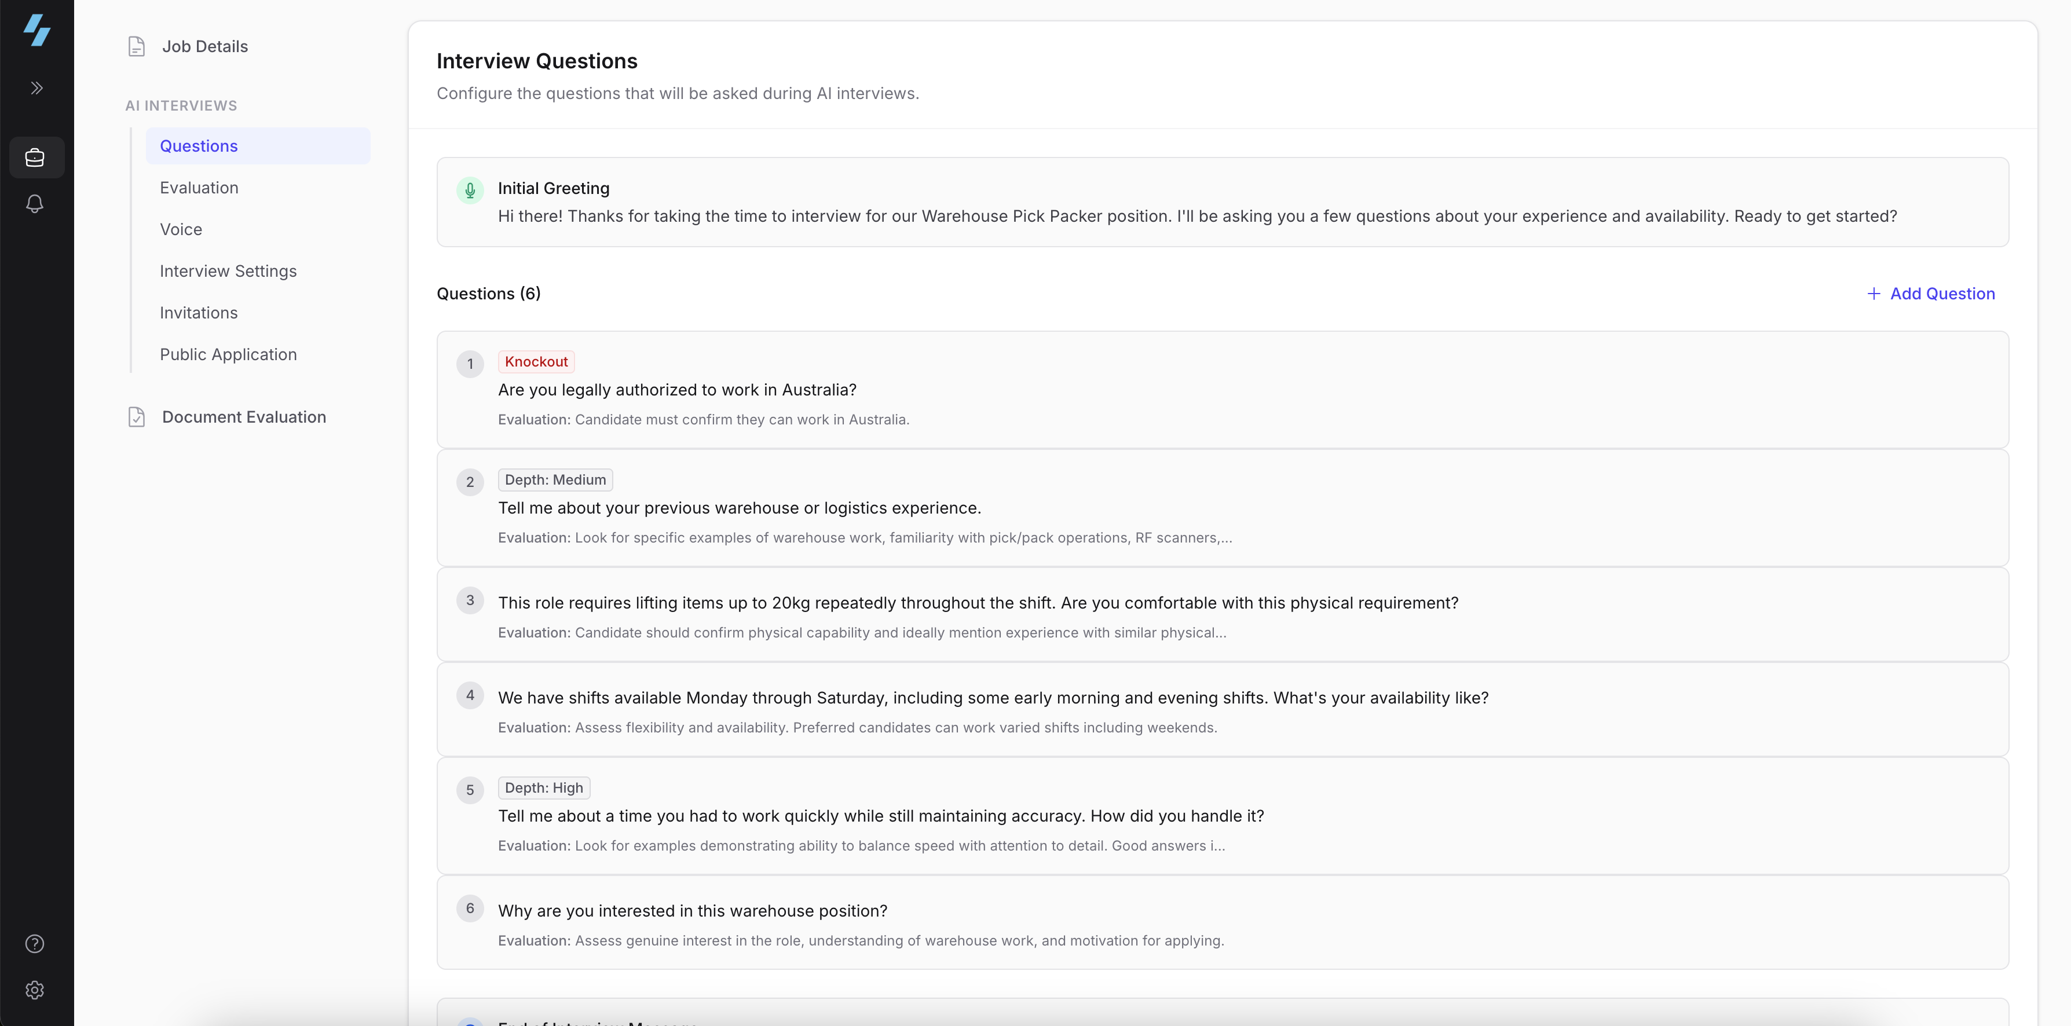Click the help question-mark icon
The width and height of the screenshot is (2071, 1026).
pos(35,943)
